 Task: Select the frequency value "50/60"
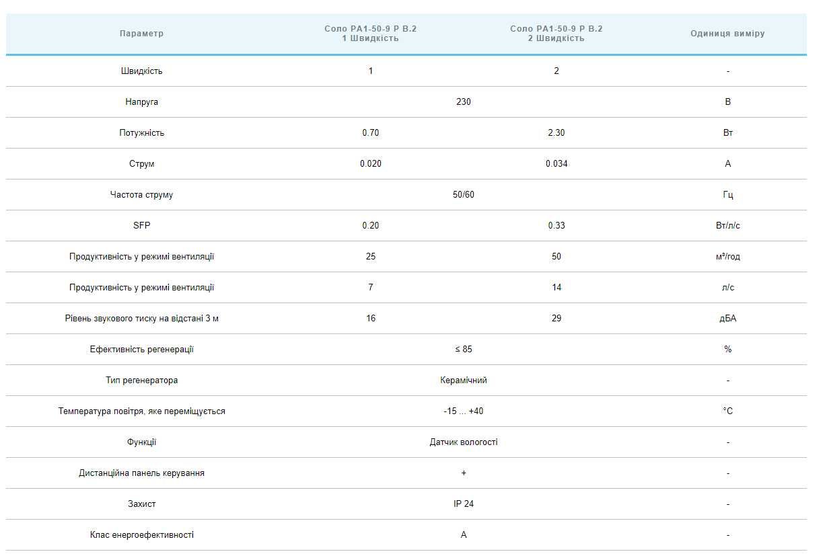(x=464, y=195)
